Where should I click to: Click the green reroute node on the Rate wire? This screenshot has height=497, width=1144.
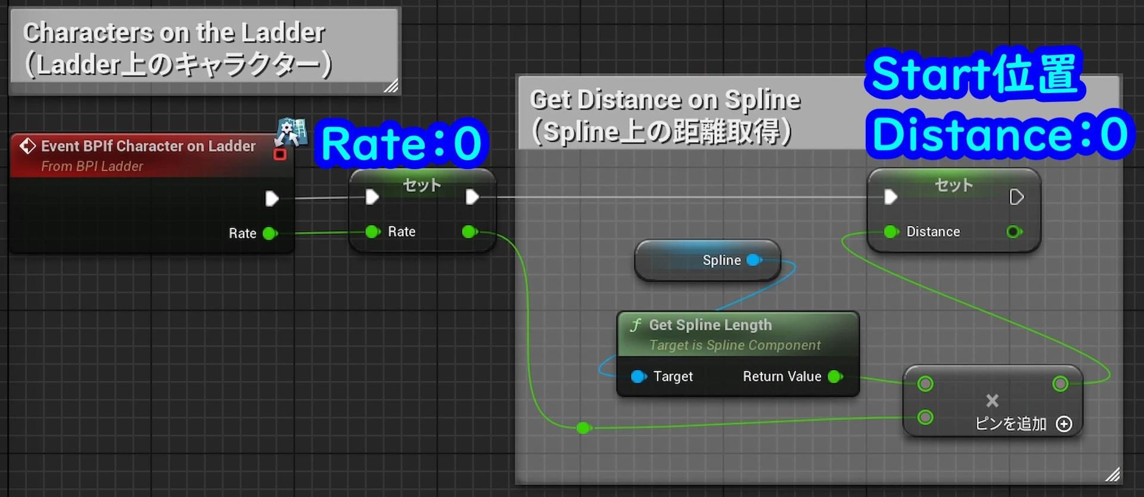(x=583, y=427)
